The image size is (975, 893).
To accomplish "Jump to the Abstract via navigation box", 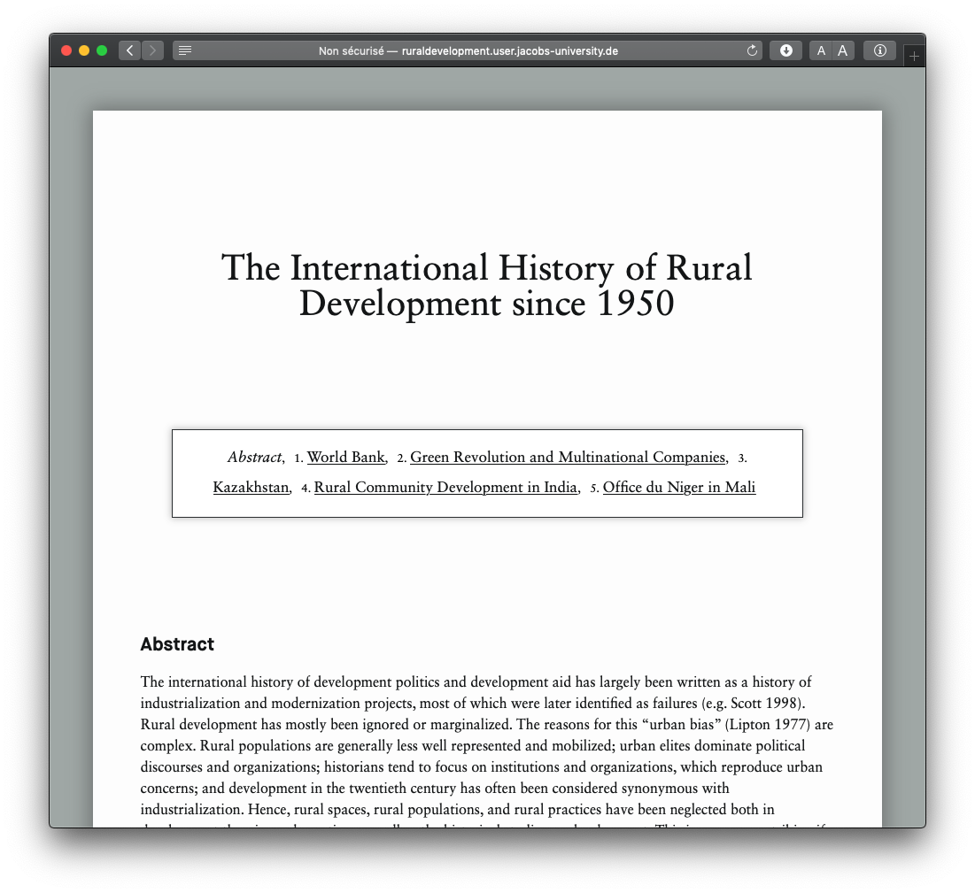I will click(254, 458).
